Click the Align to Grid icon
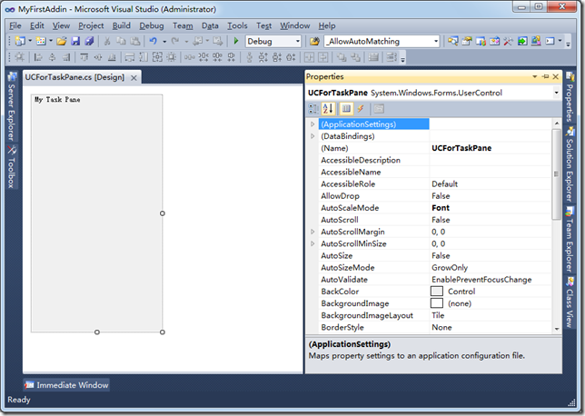Screen dimensions: 585x416 click(x=19, y=57)
